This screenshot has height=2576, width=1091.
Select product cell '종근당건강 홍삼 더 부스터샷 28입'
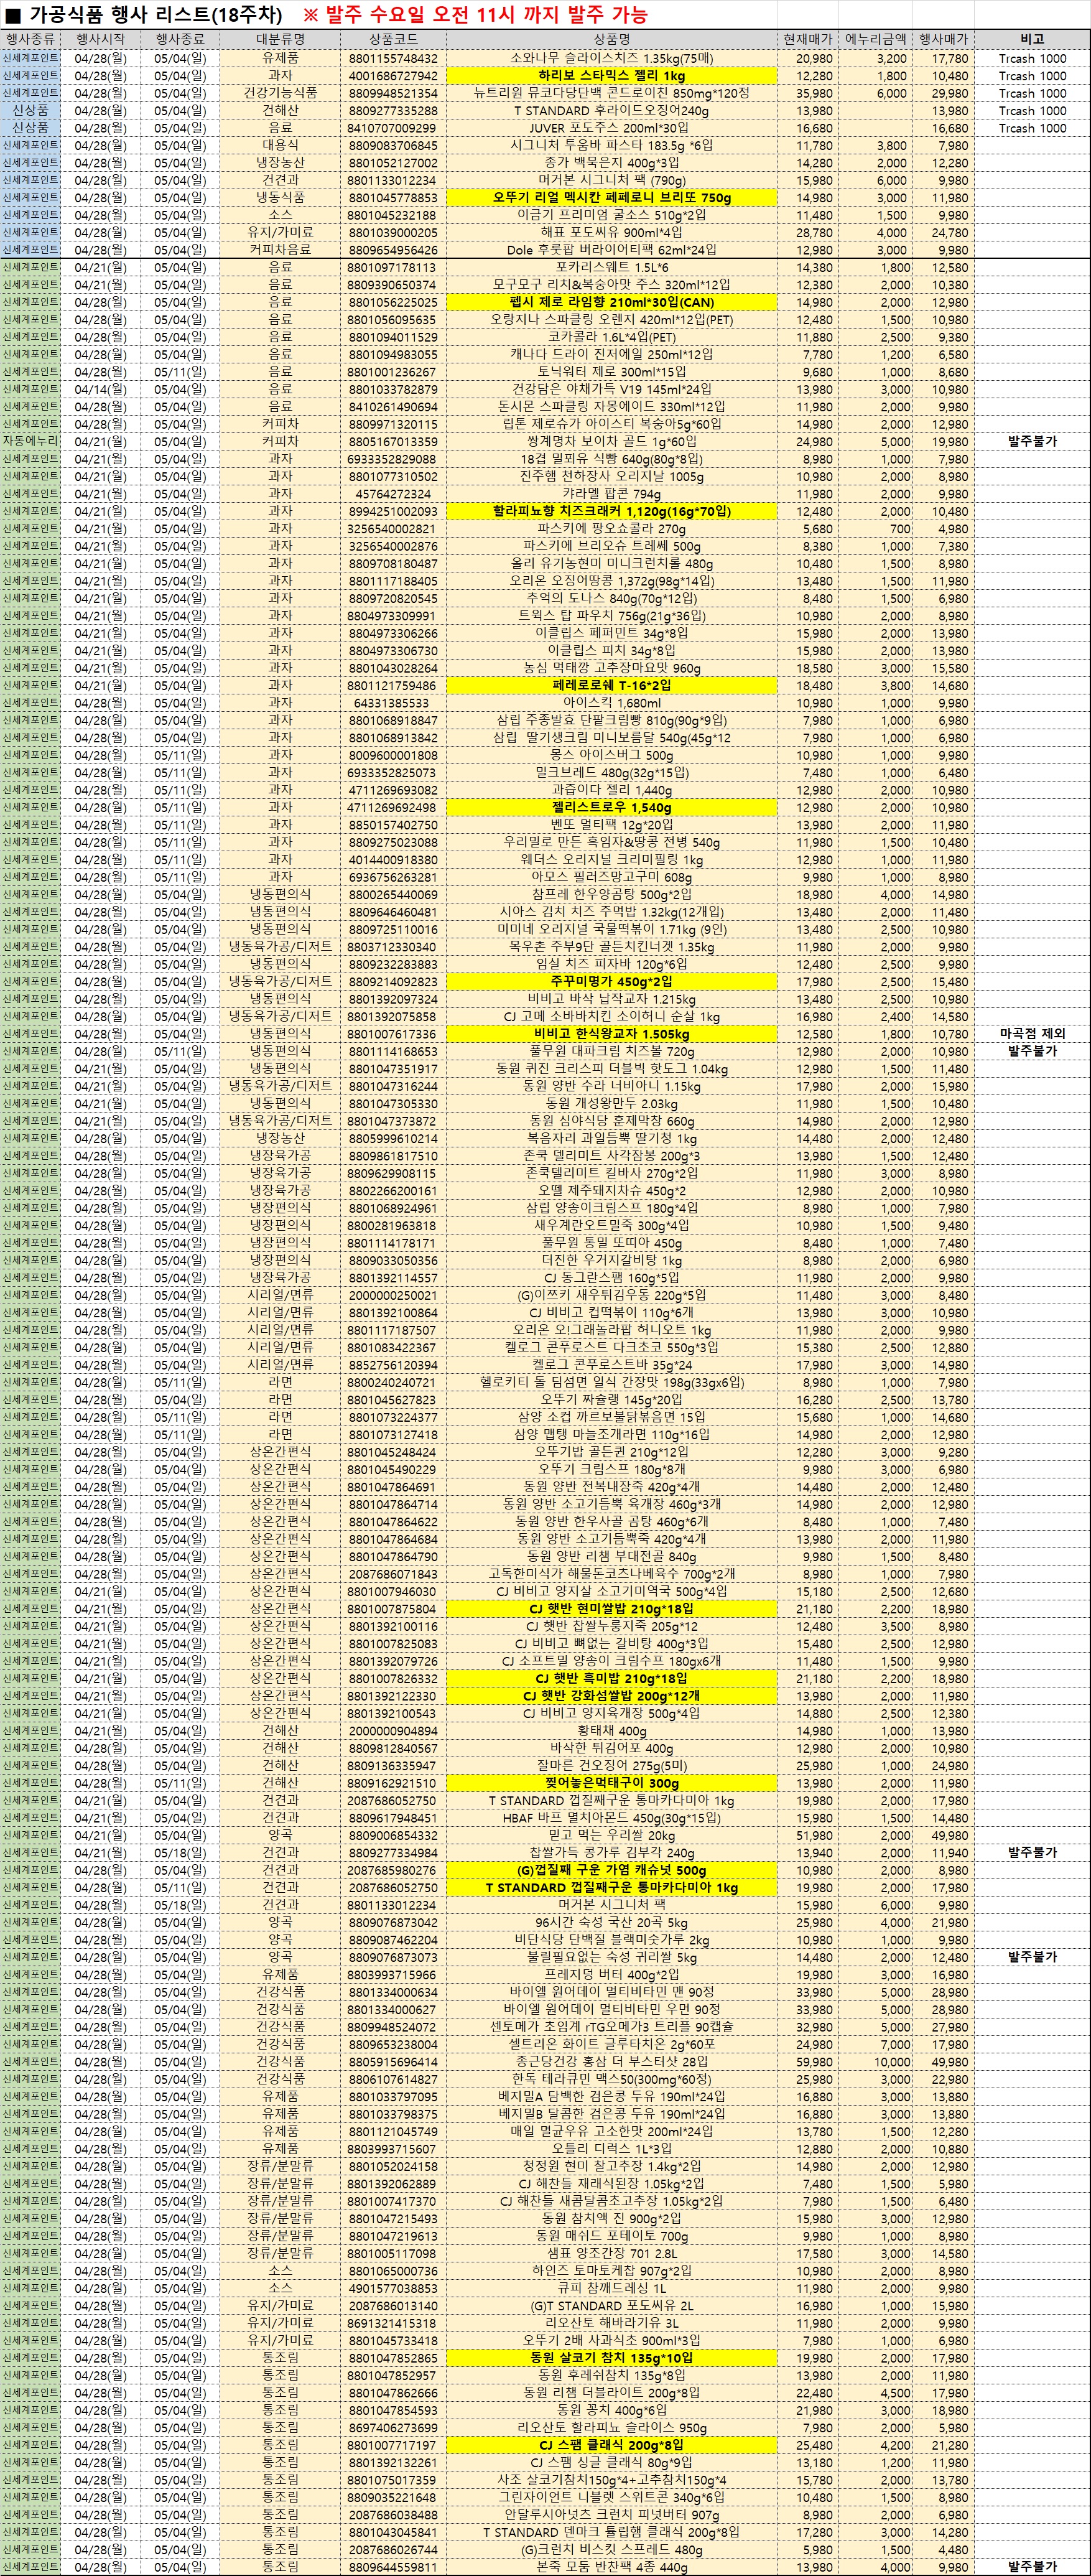click(x=612, y=2061)
